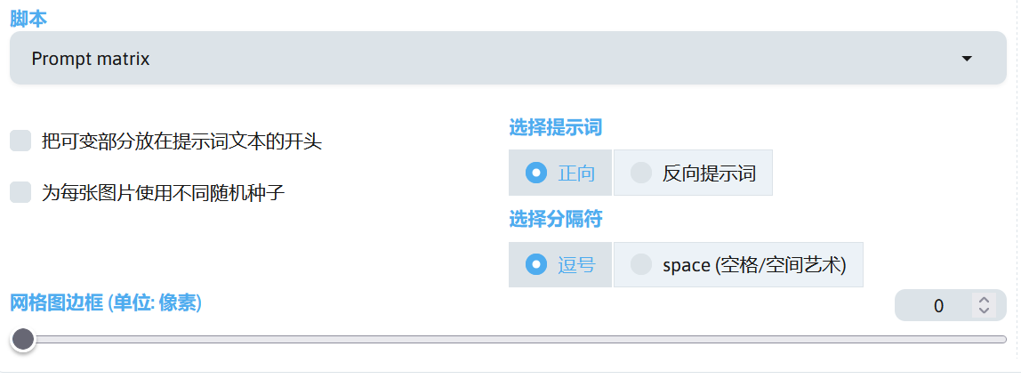Image resolution: width=1021 pixels, height=379 pixels.
Task: Click the 选择提示词 heading label
Action: tap(555, 127)
